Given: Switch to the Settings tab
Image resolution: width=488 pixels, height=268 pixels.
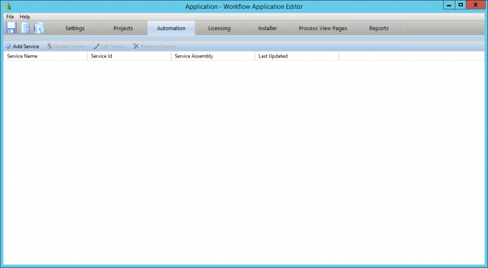Looking at the screenshot, I should (75, 28).
